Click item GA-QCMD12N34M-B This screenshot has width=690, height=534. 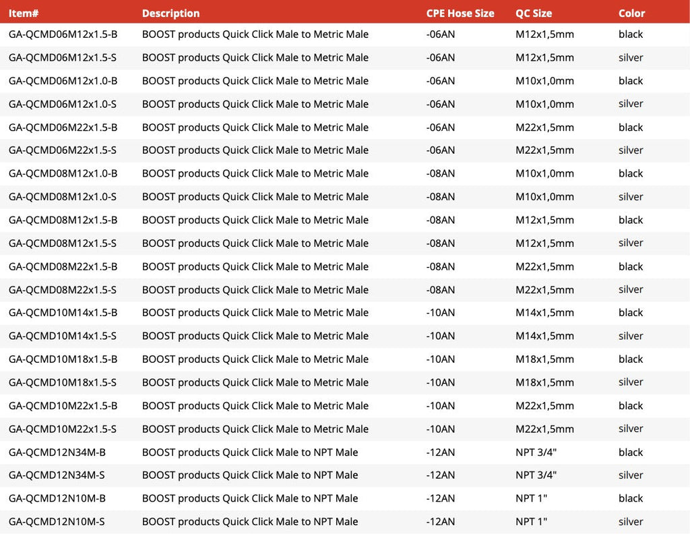point(57,452)
